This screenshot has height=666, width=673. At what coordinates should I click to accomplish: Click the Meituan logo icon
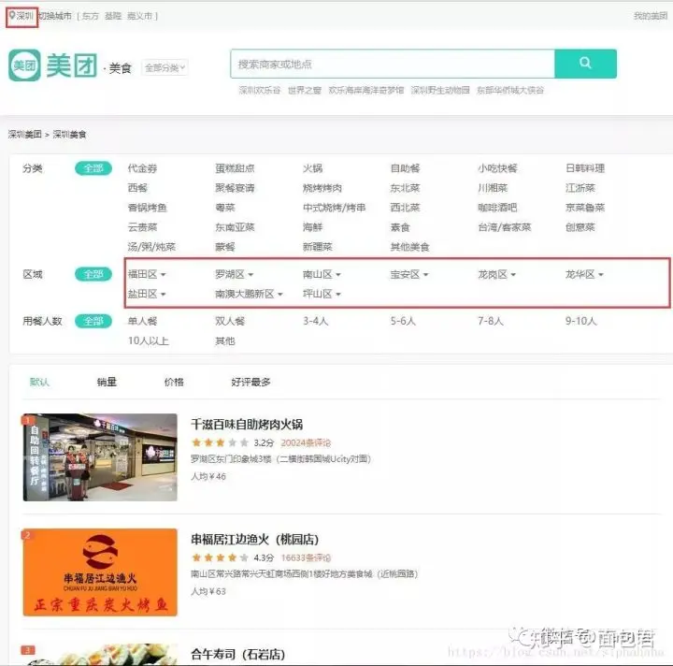(24, 65)
